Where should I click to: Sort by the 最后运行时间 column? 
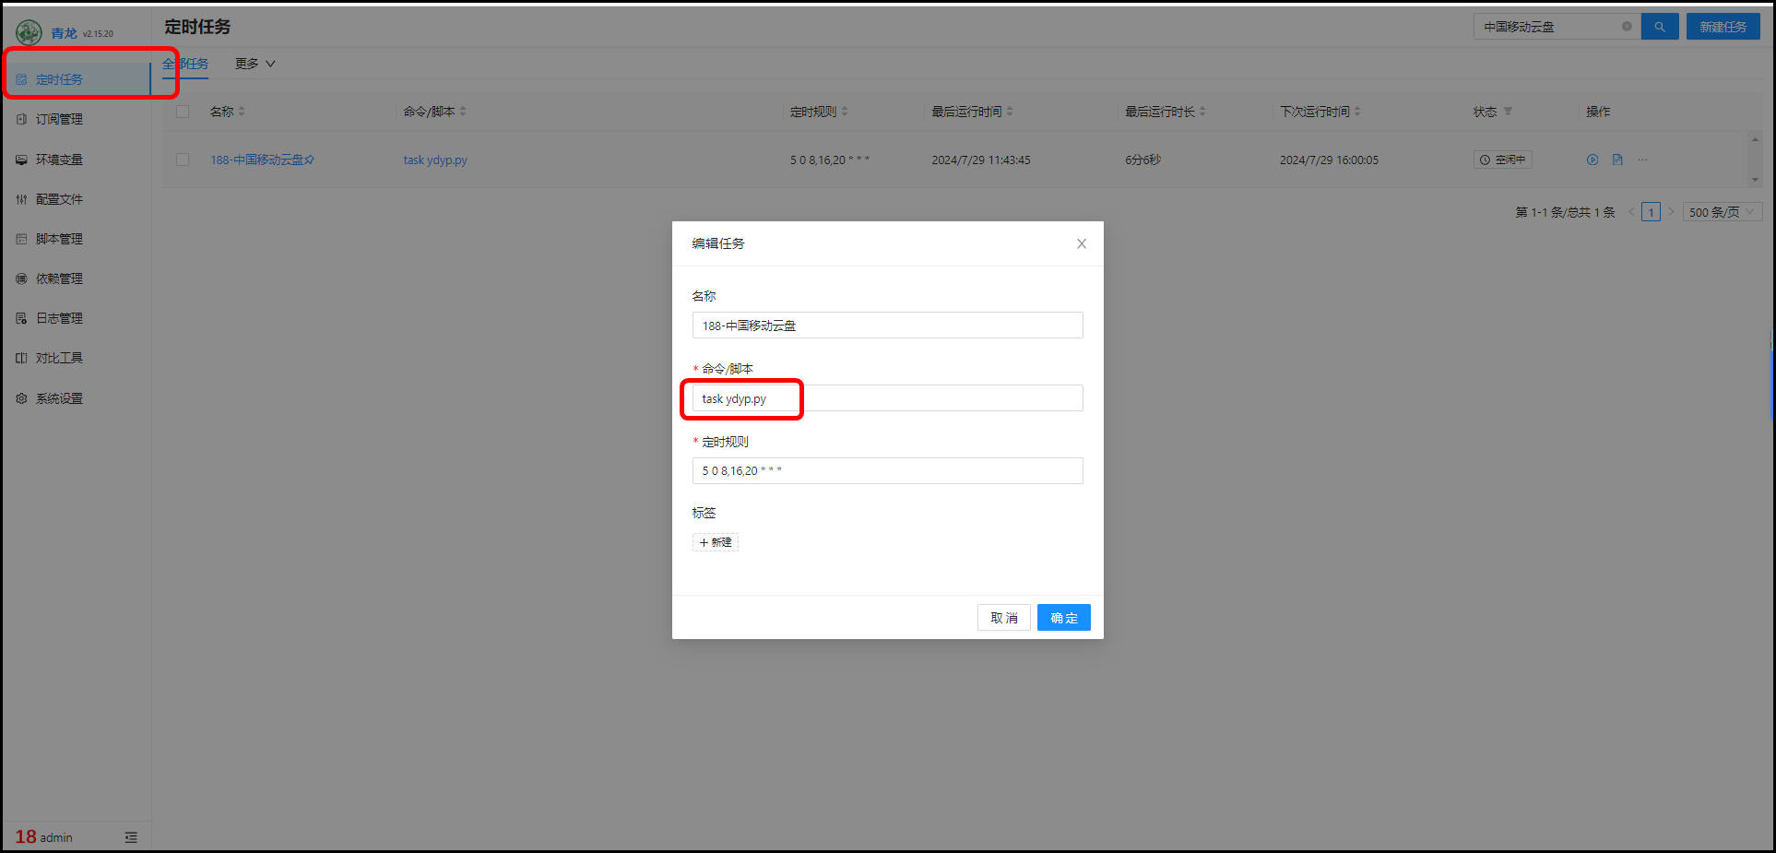point(1010,112)
